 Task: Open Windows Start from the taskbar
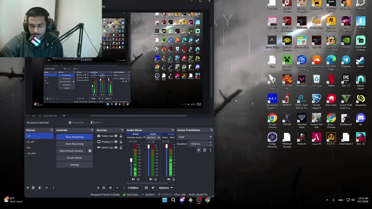click(x=165, y=200)
